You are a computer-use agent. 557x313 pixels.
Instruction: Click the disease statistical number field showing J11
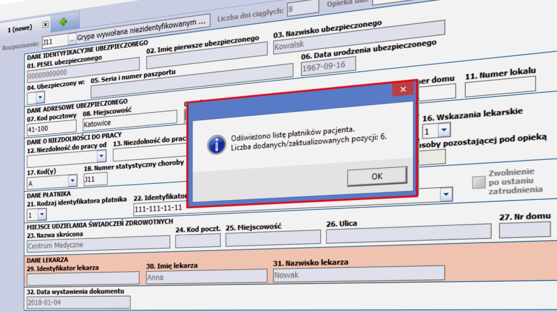[x=95, y=179]
